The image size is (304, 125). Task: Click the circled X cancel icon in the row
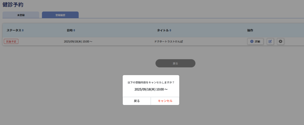tap(281, 41)
